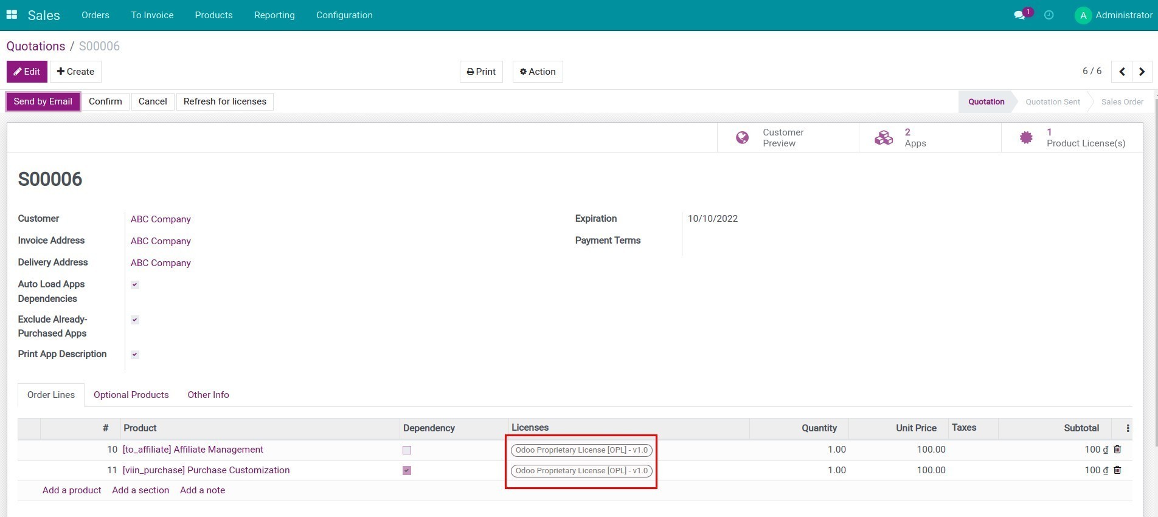This screenshot has height=517, width=1158.
Task: Toggle Exclude Already-Purchased Apps checkbox
Action: tap(135, 320)
